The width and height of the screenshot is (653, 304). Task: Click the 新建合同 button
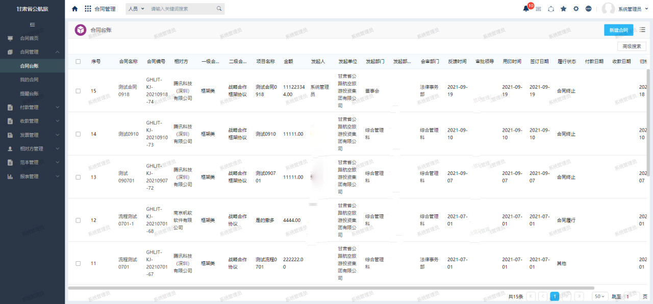click(x=619, y=30)
